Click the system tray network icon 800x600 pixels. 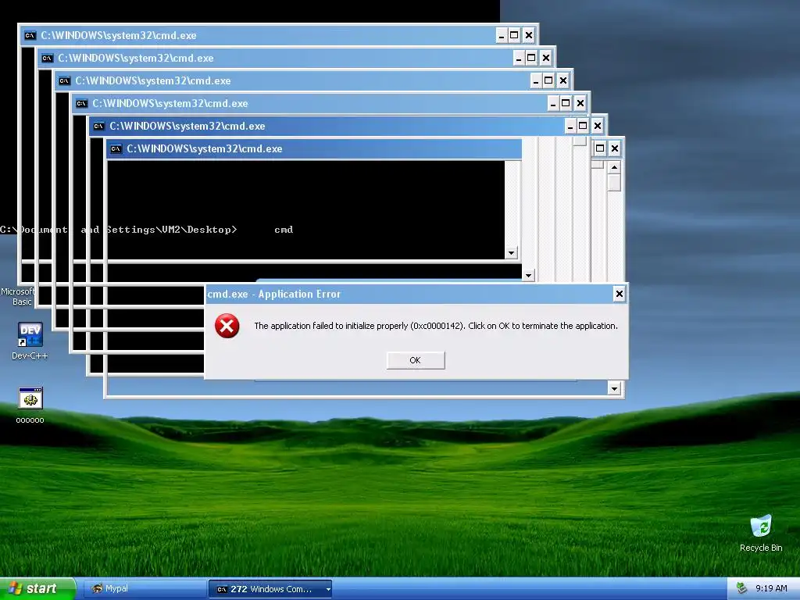coord(742,589)
